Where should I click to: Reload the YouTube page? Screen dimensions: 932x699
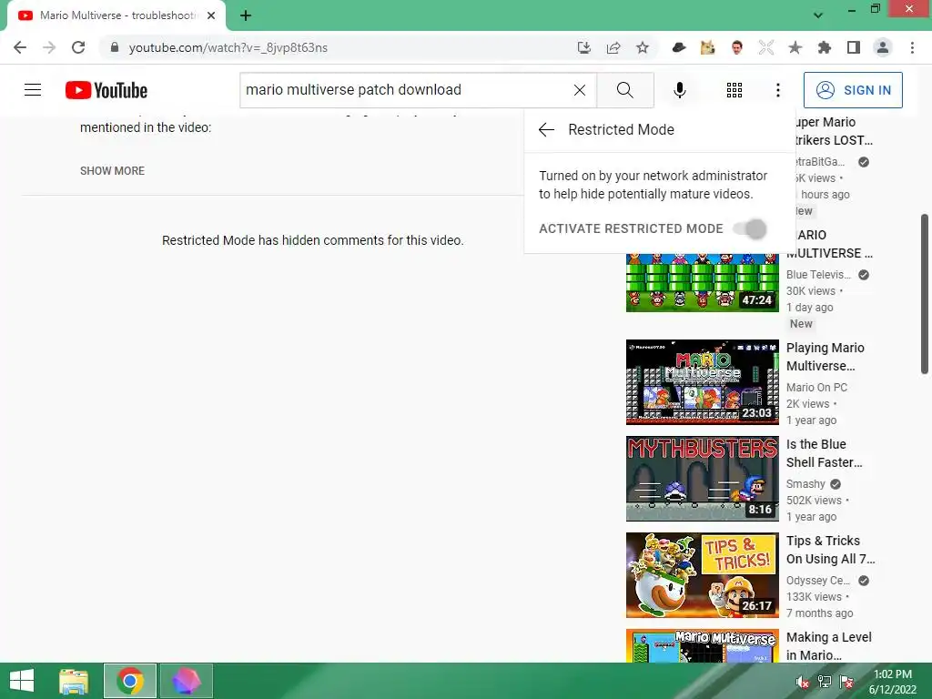(78, 47)
